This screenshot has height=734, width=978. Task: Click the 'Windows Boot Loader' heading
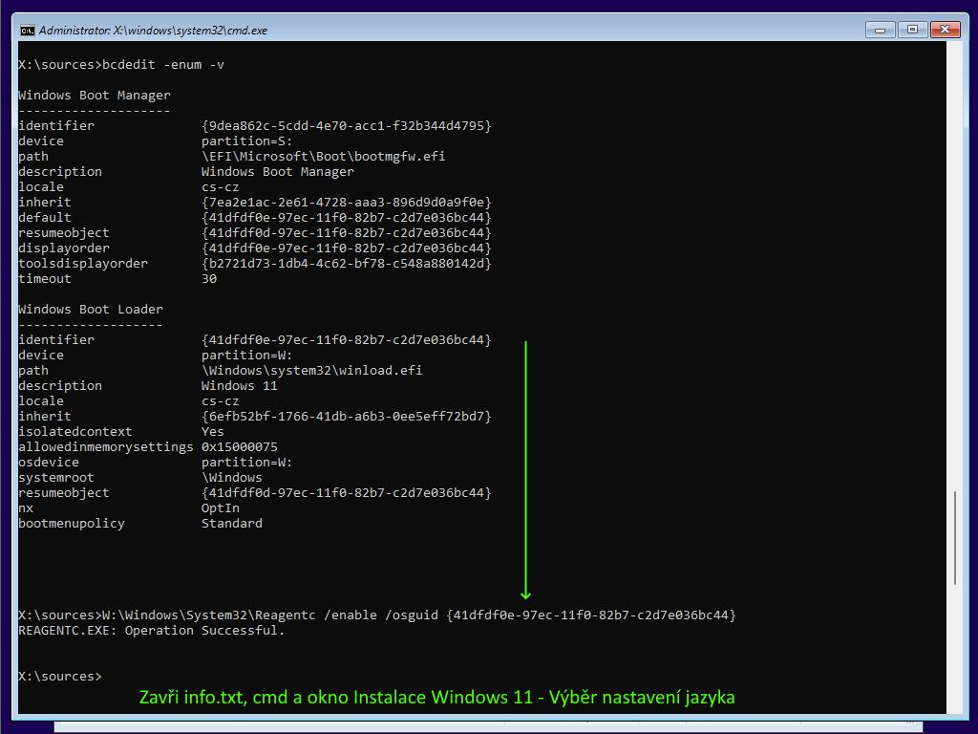click(91, 310)
